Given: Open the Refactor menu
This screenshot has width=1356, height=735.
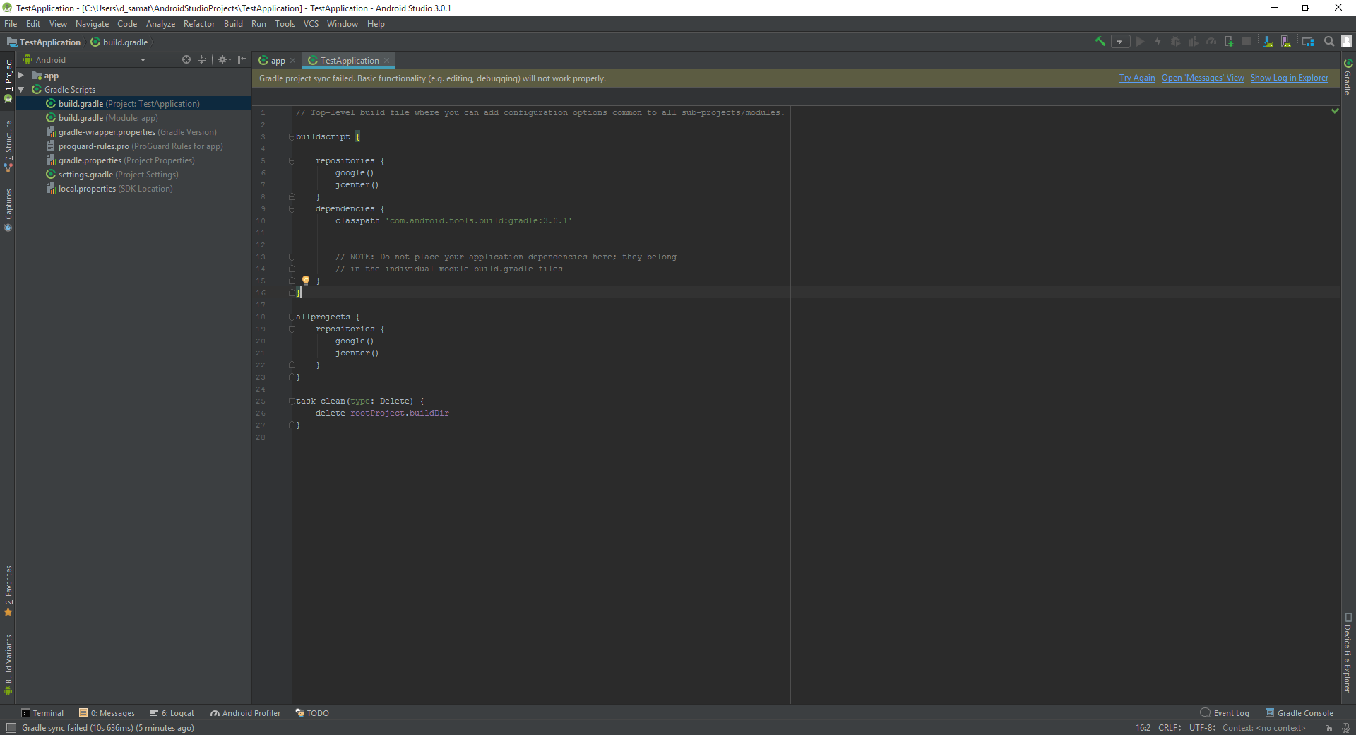Looking at the screenshot, I should 199,24.
